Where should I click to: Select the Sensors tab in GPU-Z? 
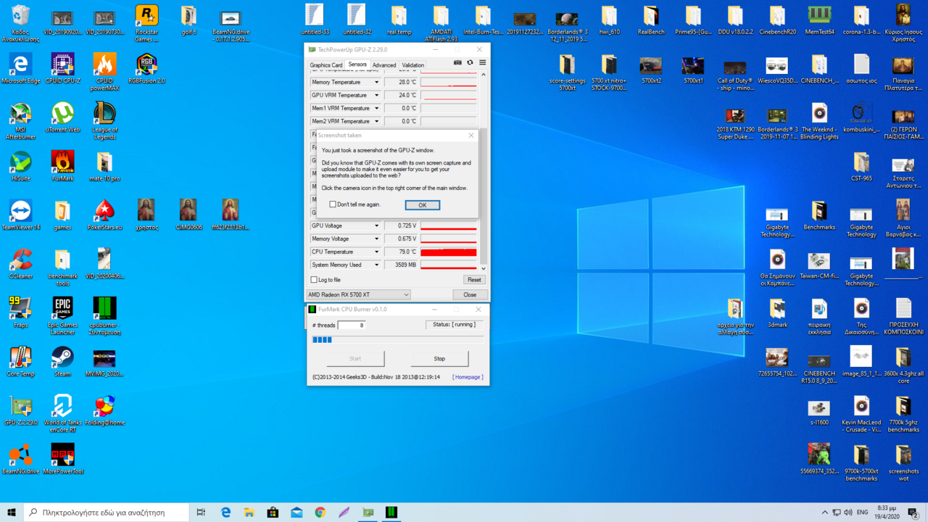[x=357, y=65]
